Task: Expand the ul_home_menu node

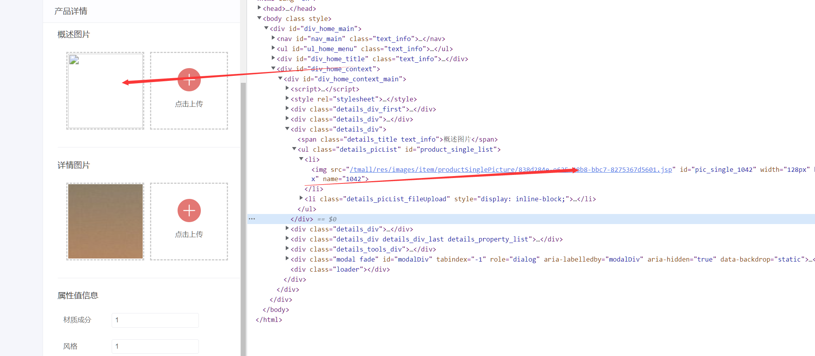Action: tap(273, 48)
